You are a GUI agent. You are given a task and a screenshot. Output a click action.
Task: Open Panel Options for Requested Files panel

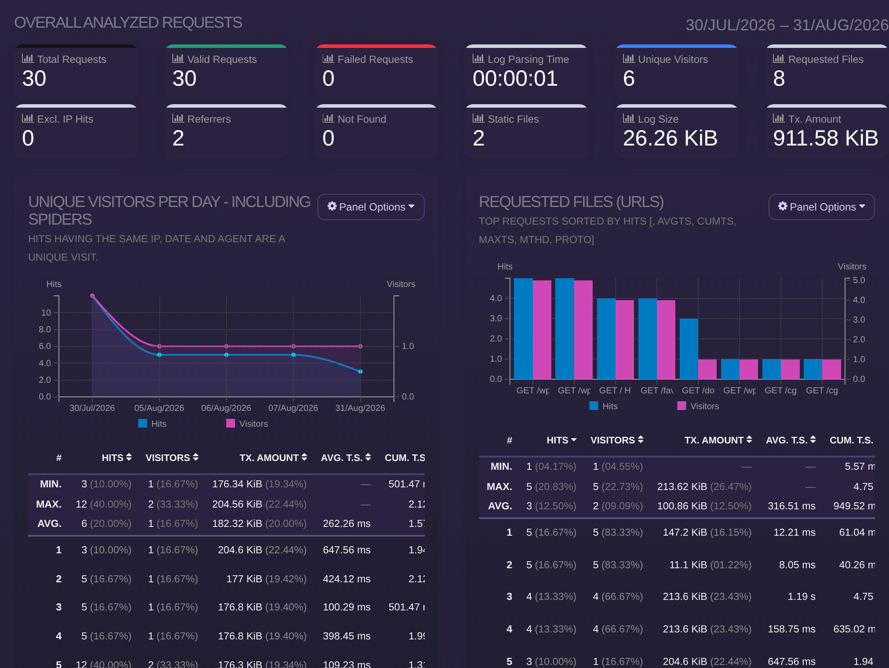coord(821,207)
